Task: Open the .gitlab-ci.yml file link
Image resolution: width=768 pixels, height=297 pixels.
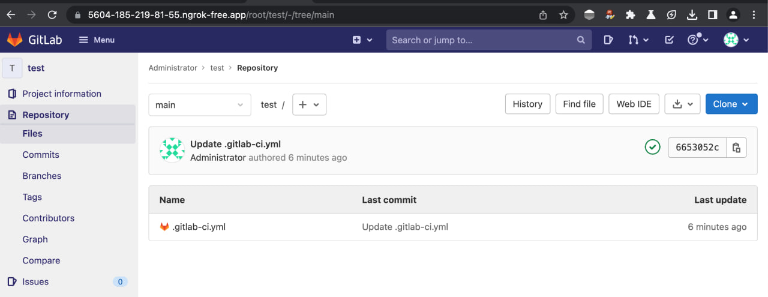Action: (199, 227)
